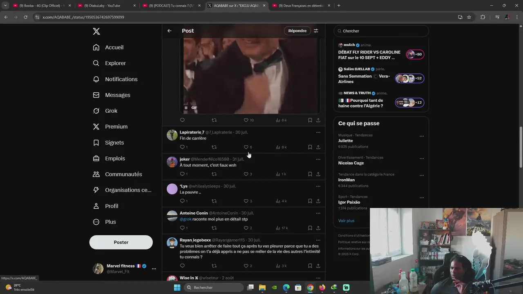Switch to Booba 4G Clip tab

point(42,5)
